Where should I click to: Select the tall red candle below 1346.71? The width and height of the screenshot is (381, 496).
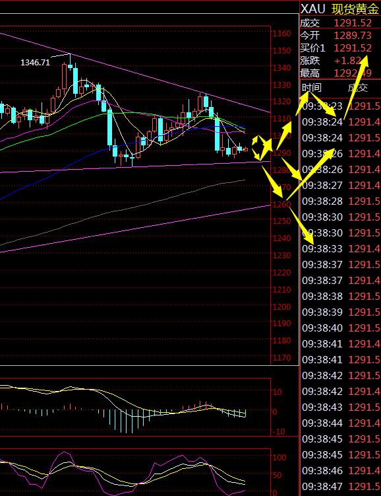pos(65,77)
